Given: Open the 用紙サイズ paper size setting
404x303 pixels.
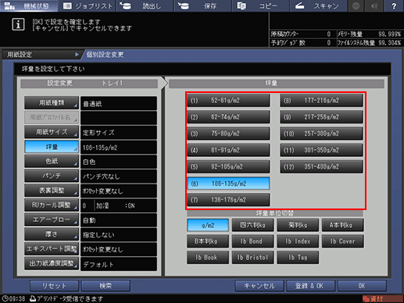Looking at the screenshot, I should click(x=52, y=132).
